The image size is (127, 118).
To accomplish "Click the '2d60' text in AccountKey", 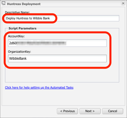I will coord(13,43).
